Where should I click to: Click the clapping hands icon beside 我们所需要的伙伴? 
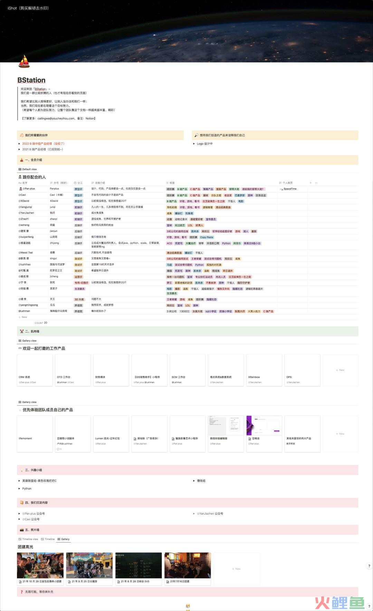(22, 135)
